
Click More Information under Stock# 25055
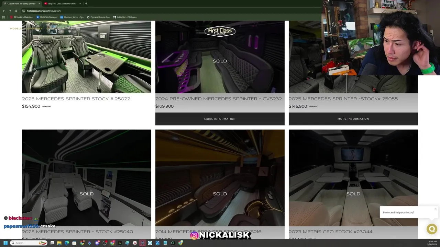point(353,119)
